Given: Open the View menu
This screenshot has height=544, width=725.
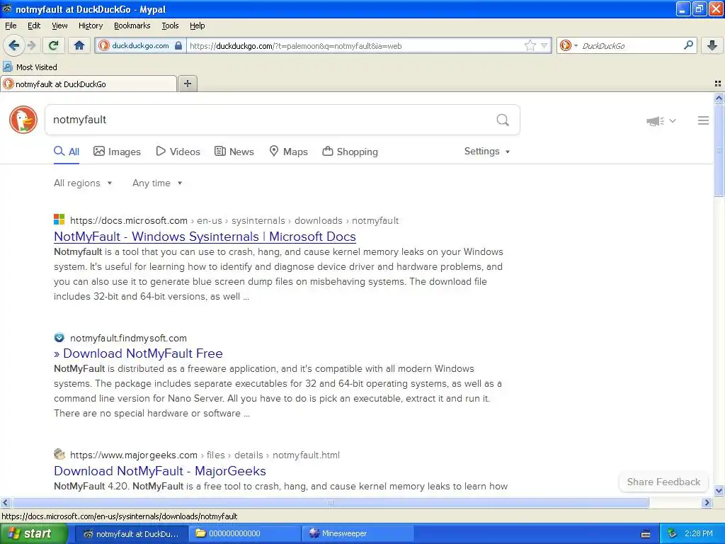Looking at the screenshot, I should coord(59,25).
